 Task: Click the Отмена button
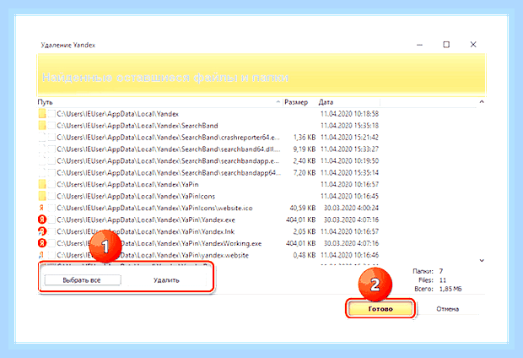pos(448,309)
